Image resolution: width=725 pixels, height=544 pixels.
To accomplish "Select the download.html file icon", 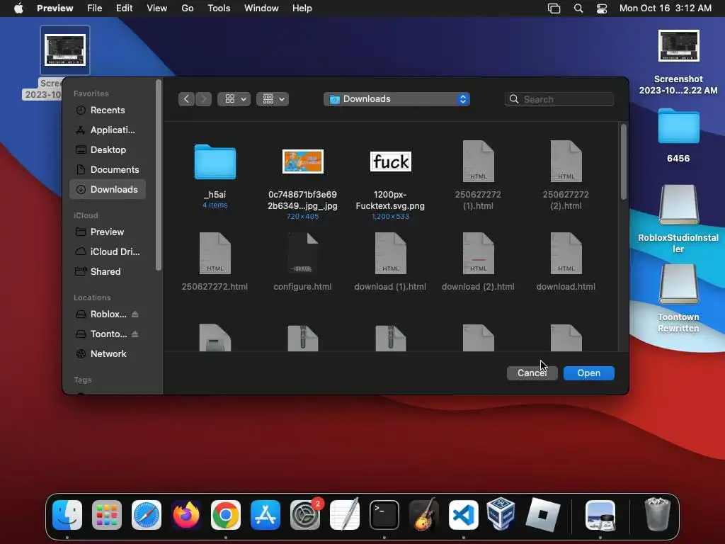I will [566, 253].
